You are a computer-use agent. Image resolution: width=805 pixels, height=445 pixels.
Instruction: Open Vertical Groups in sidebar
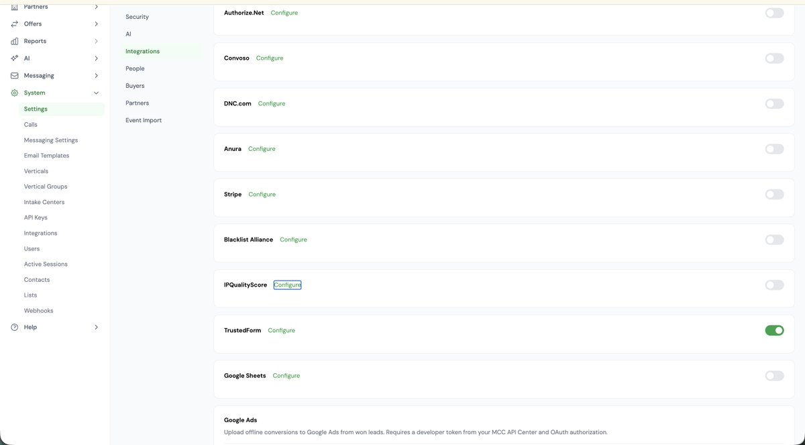coord(46,187)
